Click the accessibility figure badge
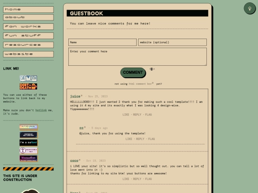 (x=29, y=151)
